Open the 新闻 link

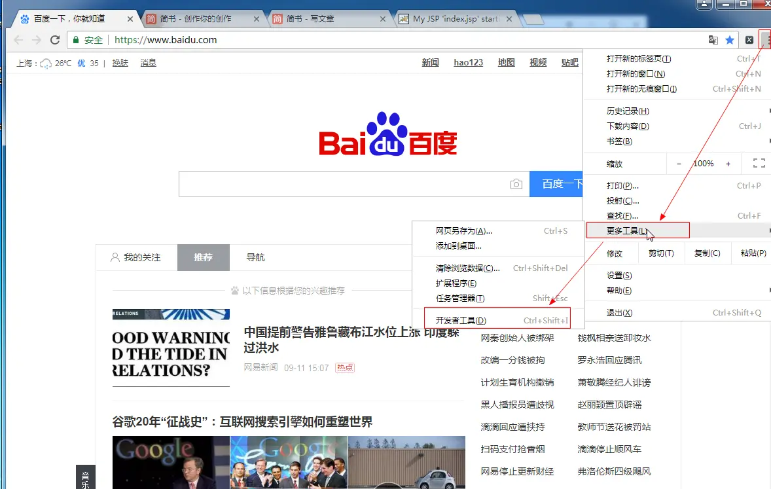tap(430, 62)
